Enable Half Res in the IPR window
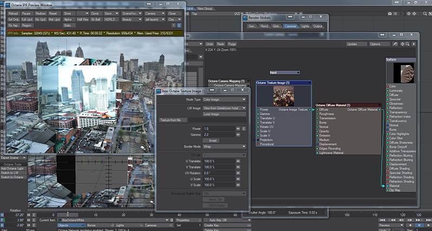This screenshot has width=432, height=231. [x=83, y=19]
